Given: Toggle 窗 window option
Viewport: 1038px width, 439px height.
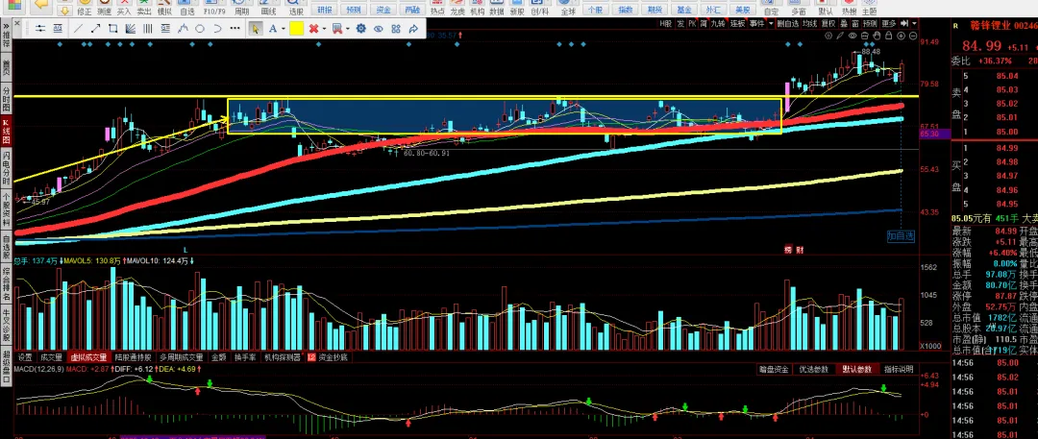Looking at the screenshot, I should [x=854, y=24].
